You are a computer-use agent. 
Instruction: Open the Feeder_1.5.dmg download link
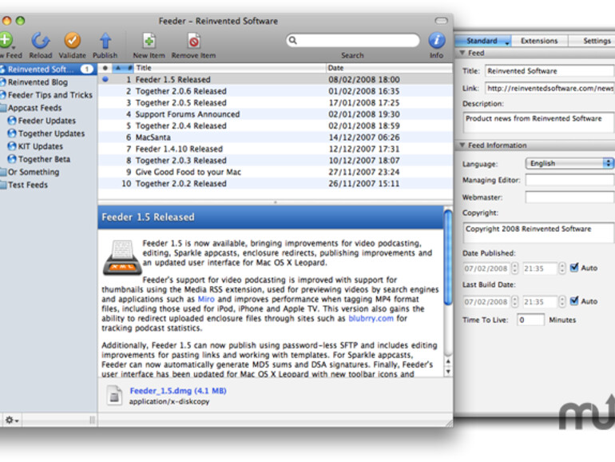tap(178, 391)
